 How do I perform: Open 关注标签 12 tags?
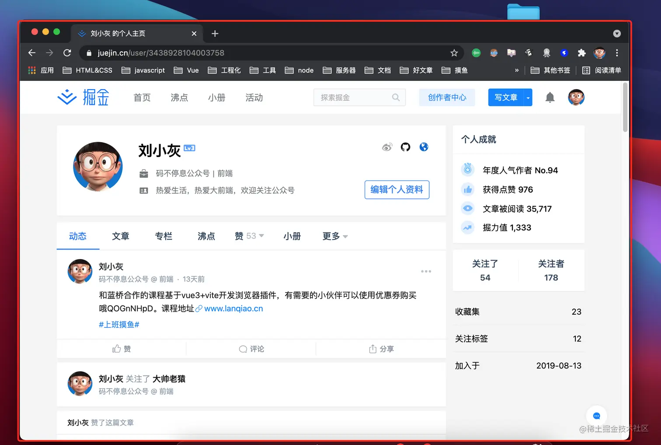click(518, 339)
